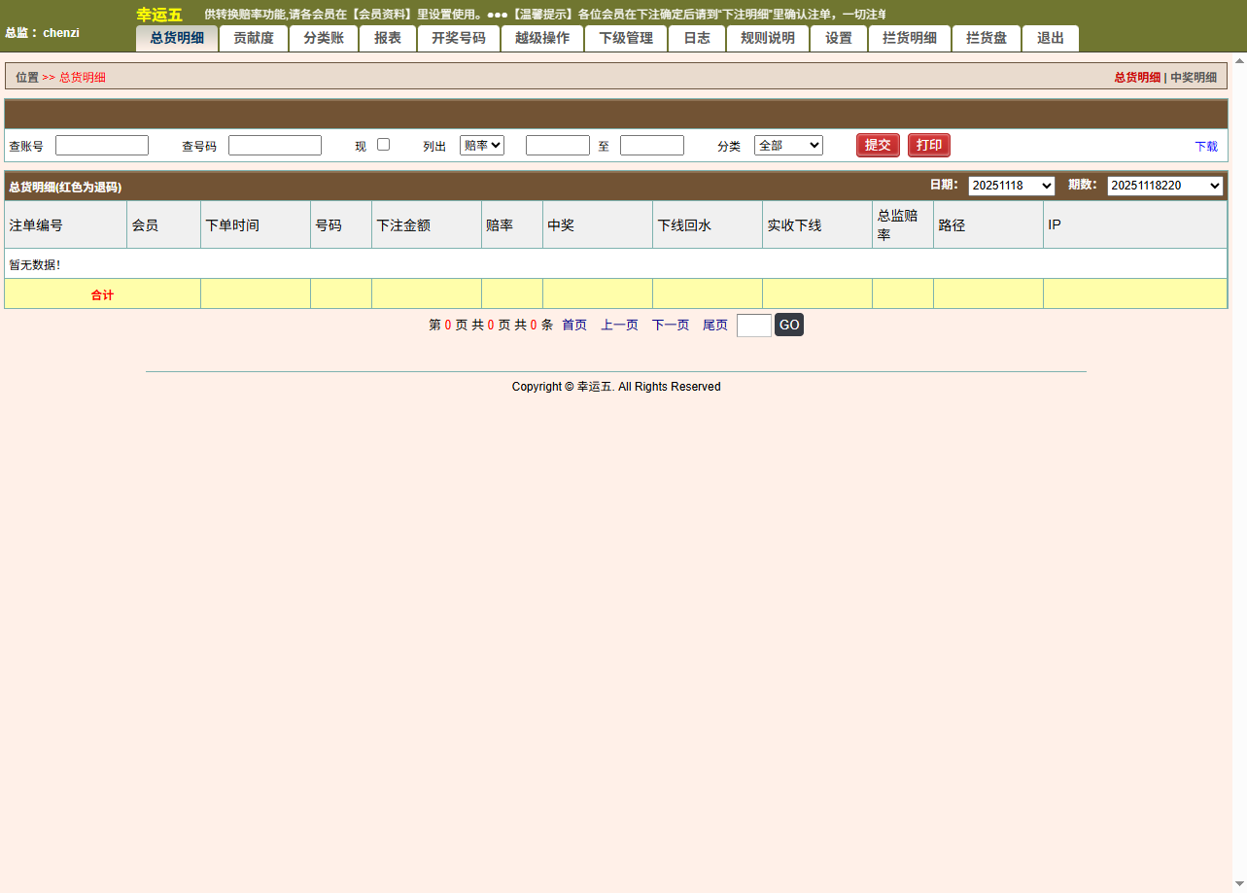
Task: Click the scrollbar down arrow
Action: pyautogui.click(x=1239, y=884)
